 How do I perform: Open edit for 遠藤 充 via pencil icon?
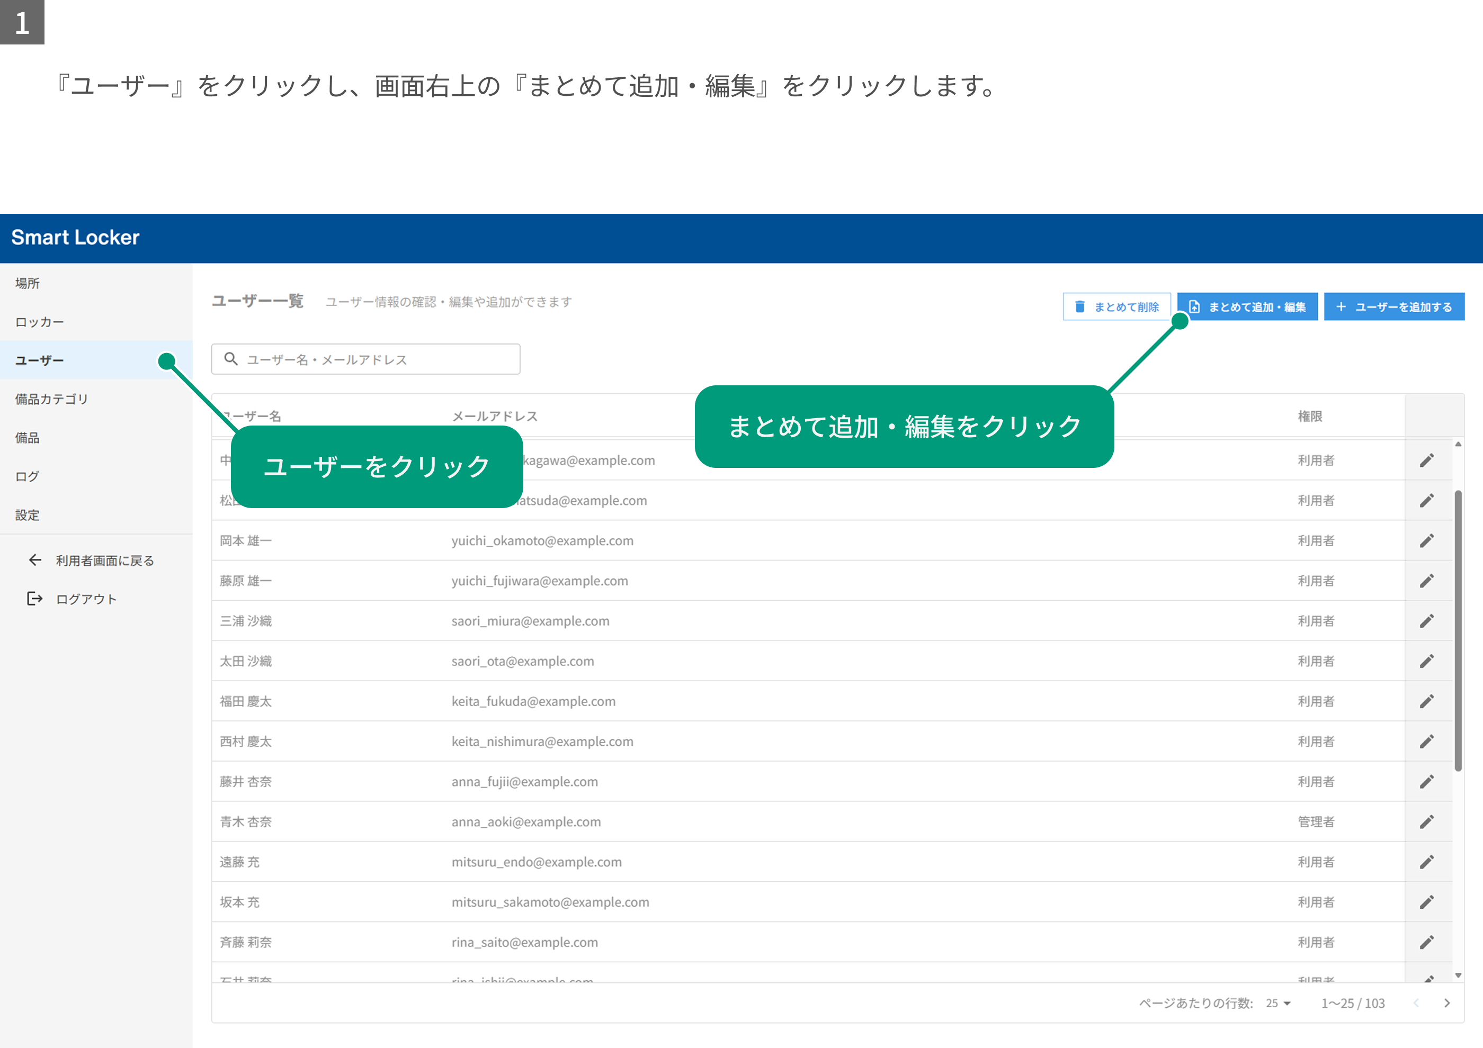(x=1427, y=862)
